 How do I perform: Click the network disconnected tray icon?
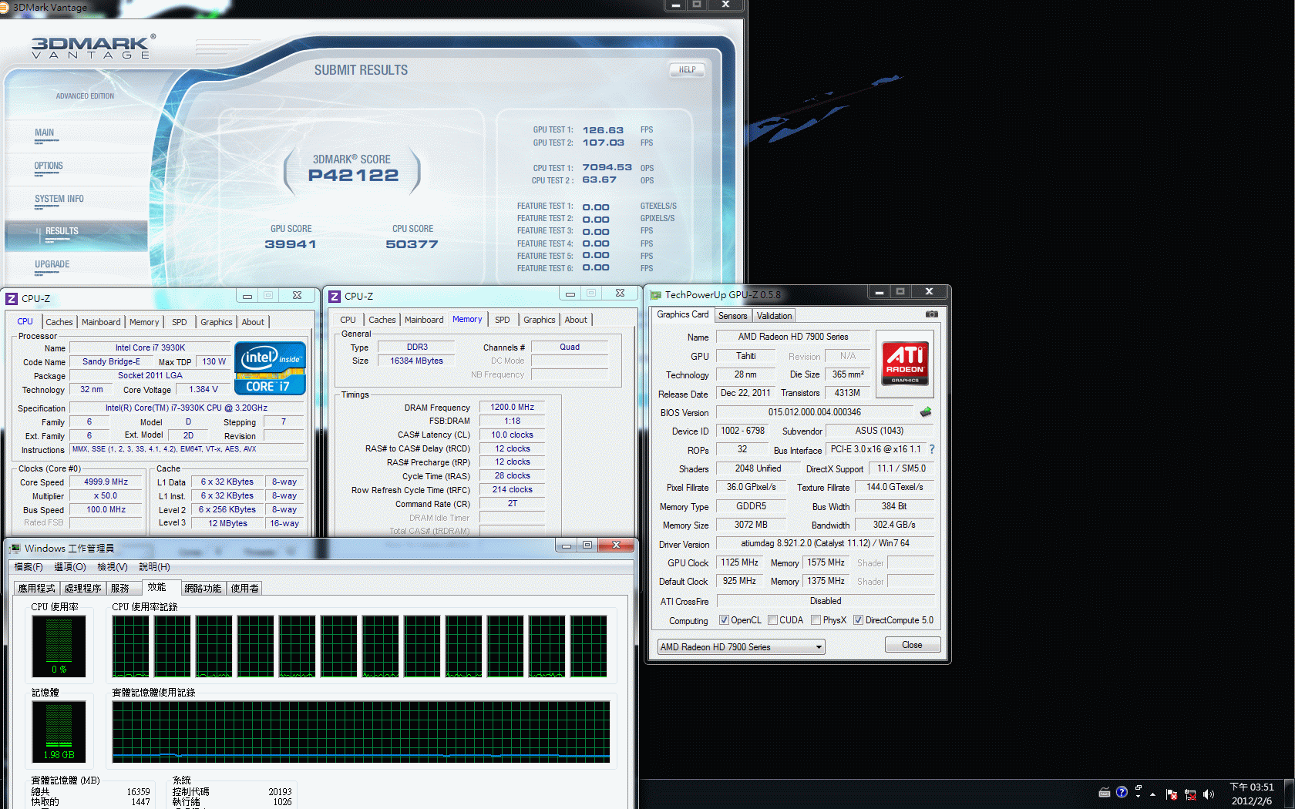pyautogui.click(x=1190, y=794)
